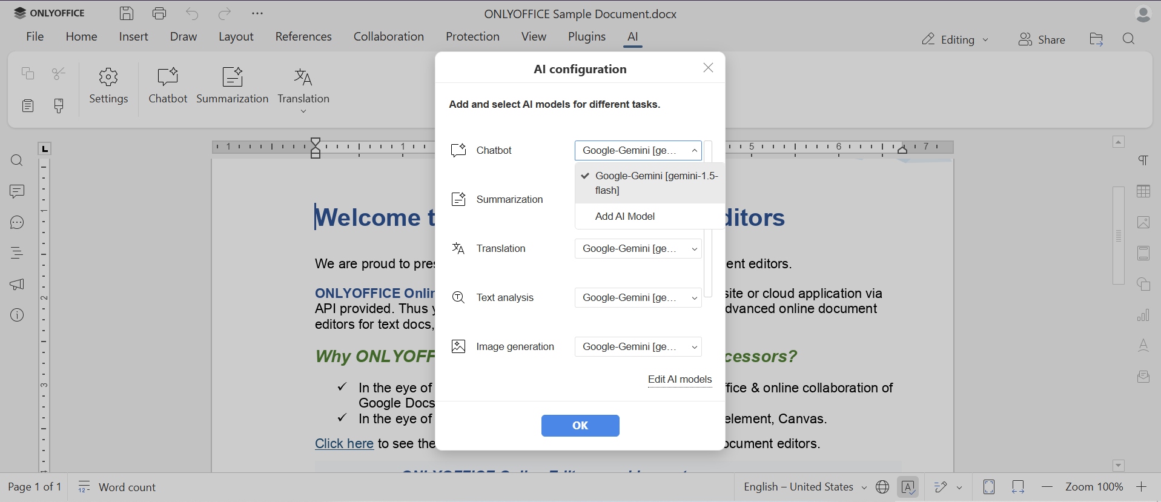Switch to the Insert tab

133,36
